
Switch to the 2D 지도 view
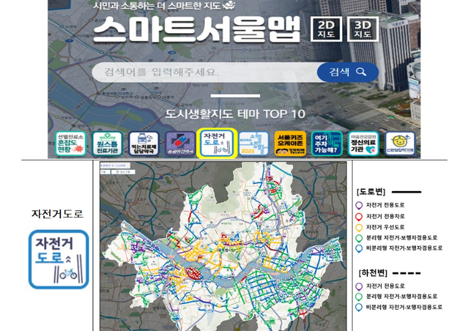(327, 29)
